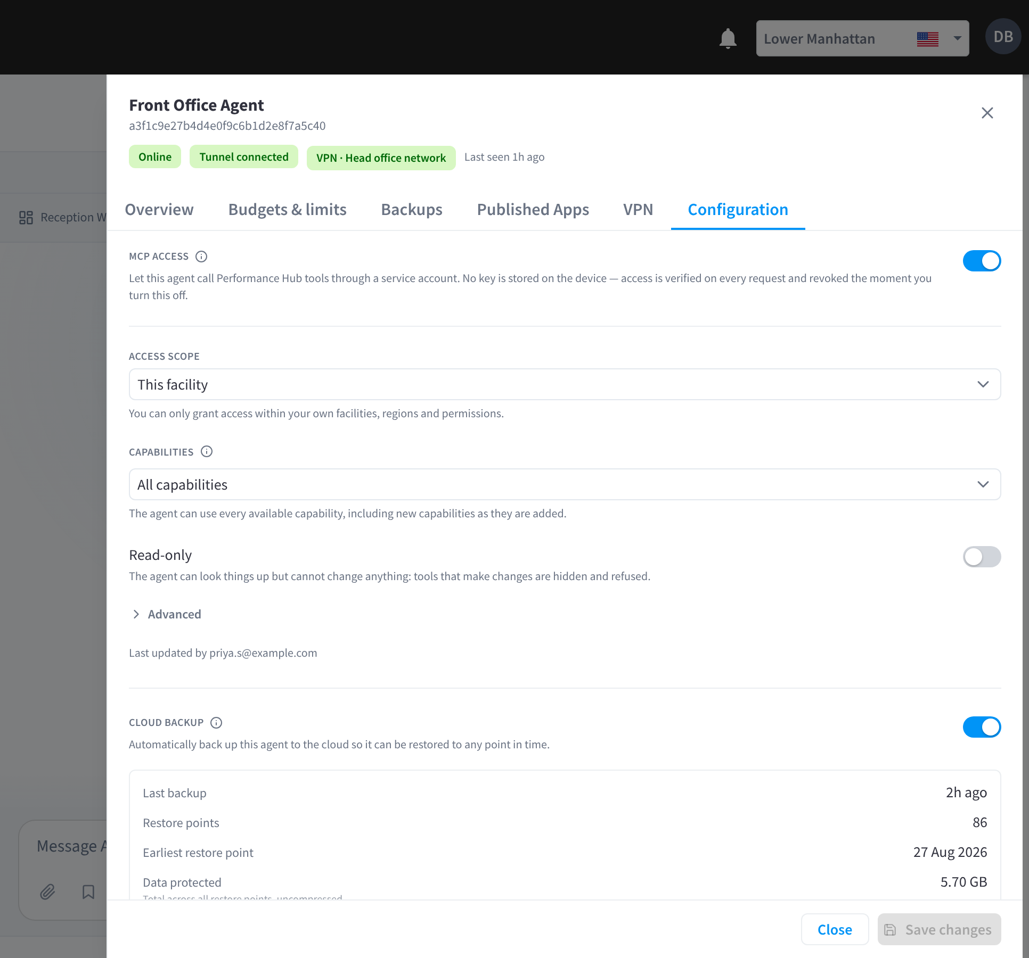Screen dimensions: 1029x958
Task: Click the Online status badge
Action: click(x=155, y=157)
